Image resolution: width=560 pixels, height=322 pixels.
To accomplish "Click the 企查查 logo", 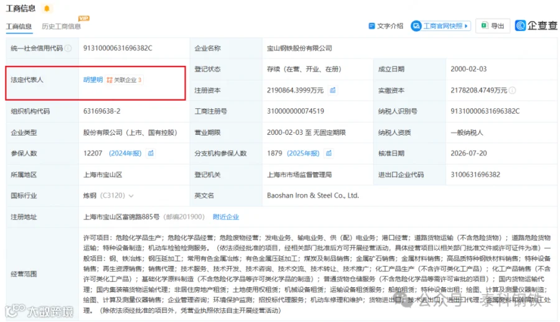I will pyautogui.click(x=536, y=25).
